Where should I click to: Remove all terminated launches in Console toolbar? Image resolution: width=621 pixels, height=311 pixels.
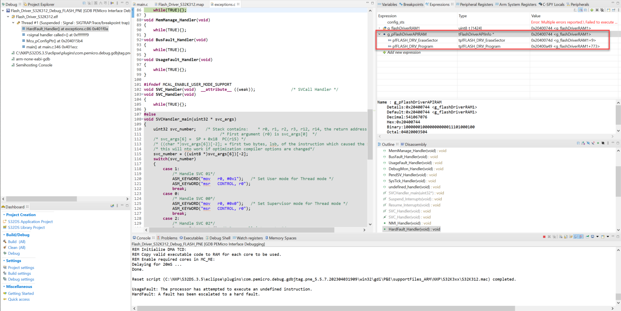pyautogui.click(x=554, y=237)
